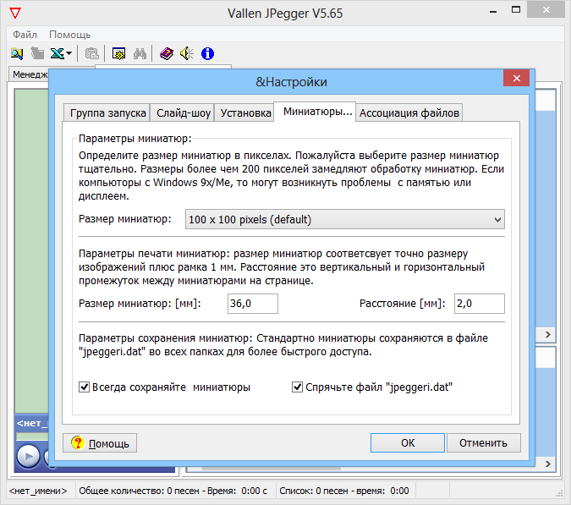Close the Настройки dialog

pyautogui.click(x=516, y=78)
